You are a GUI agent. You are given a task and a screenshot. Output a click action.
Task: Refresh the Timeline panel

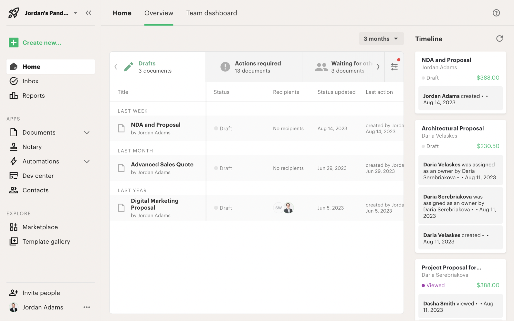[499, 39]
